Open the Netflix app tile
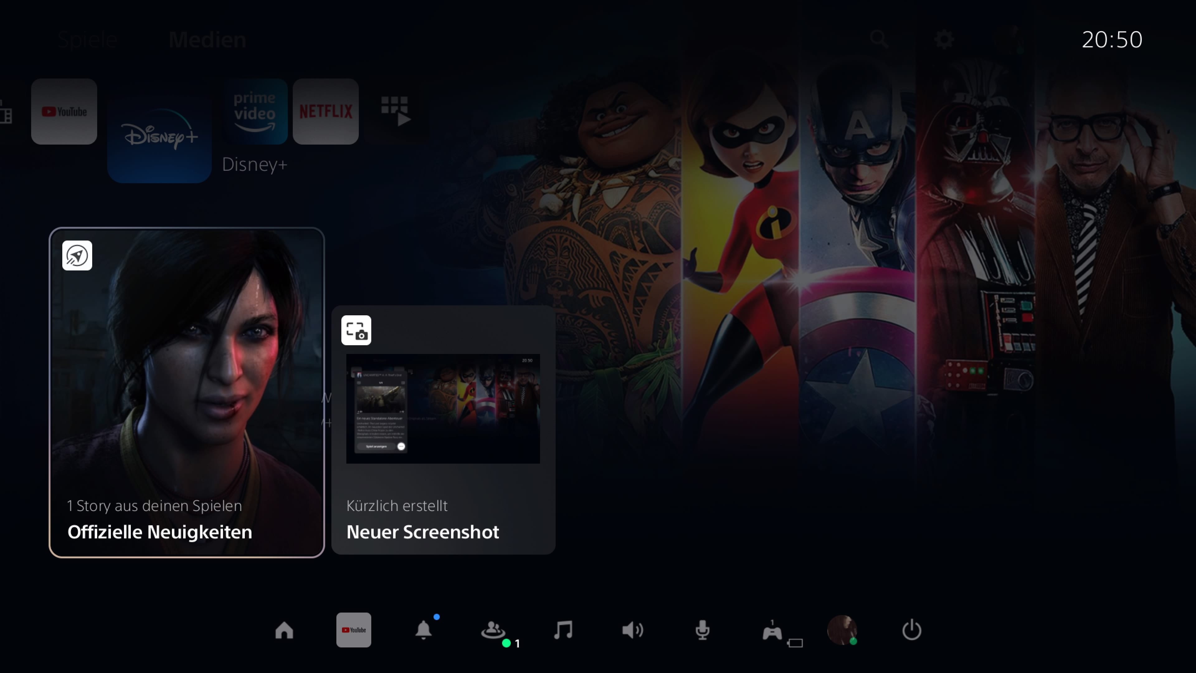Image resolution: width=1196 pixels, height=673 pixels. tap(325, 112)
